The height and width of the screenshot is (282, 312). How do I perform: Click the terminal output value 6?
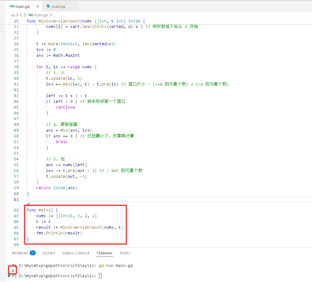[13, 271]
